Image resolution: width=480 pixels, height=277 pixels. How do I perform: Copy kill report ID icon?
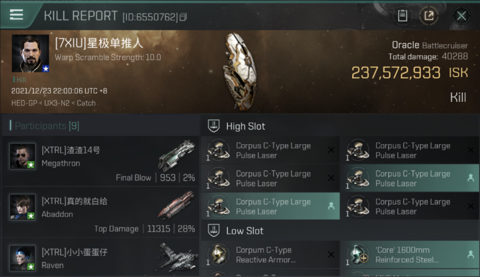pos(184,17)
